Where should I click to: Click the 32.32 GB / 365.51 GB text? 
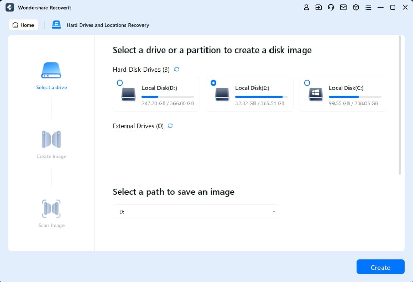pos(260,104)
